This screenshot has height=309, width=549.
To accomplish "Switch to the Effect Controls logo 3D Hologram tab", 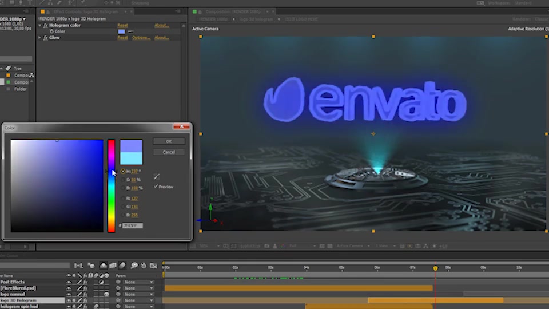I will (x=86, y=11).
